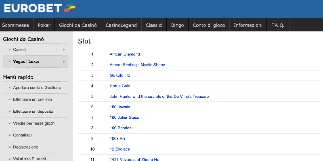Image resolution: width=323 pixels, height=161 pixels.
Task: Open 1421 Voyages of Zheng He link
Action: (134, 159)
